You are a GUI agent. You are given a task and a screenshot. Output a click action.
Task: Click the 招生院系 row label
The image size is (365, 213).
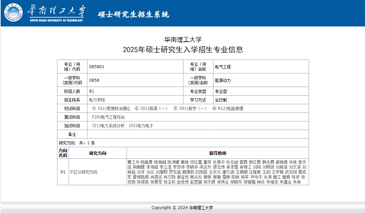coord(72,100)
